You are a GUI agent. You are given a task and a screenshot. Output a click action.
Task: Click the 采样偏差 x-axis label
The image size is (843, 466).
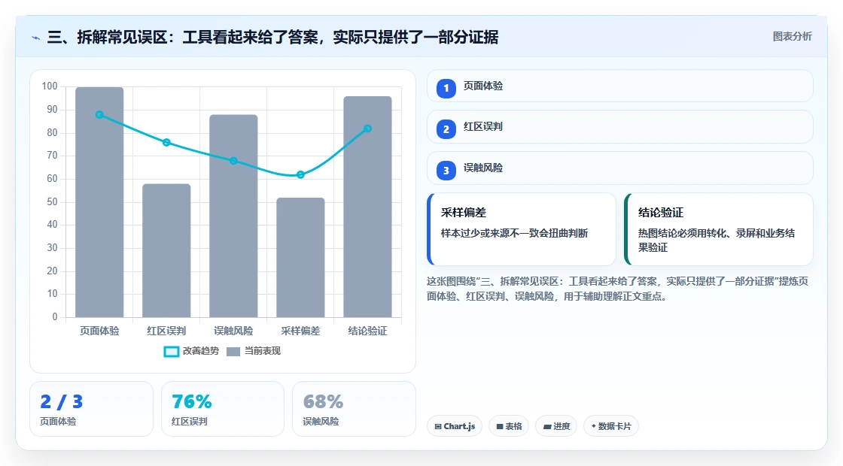[300, 331]
